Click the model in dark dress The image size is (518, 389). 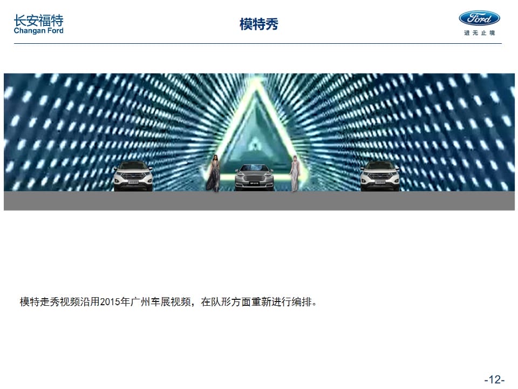(214, 173)
